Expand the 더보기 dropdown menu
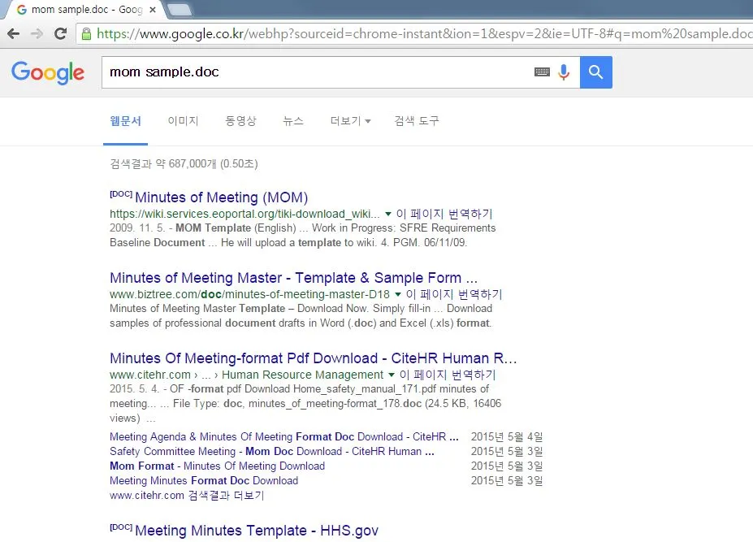Image resolution: width=753 pixels, height=542 pixels. tap(351, 121)
